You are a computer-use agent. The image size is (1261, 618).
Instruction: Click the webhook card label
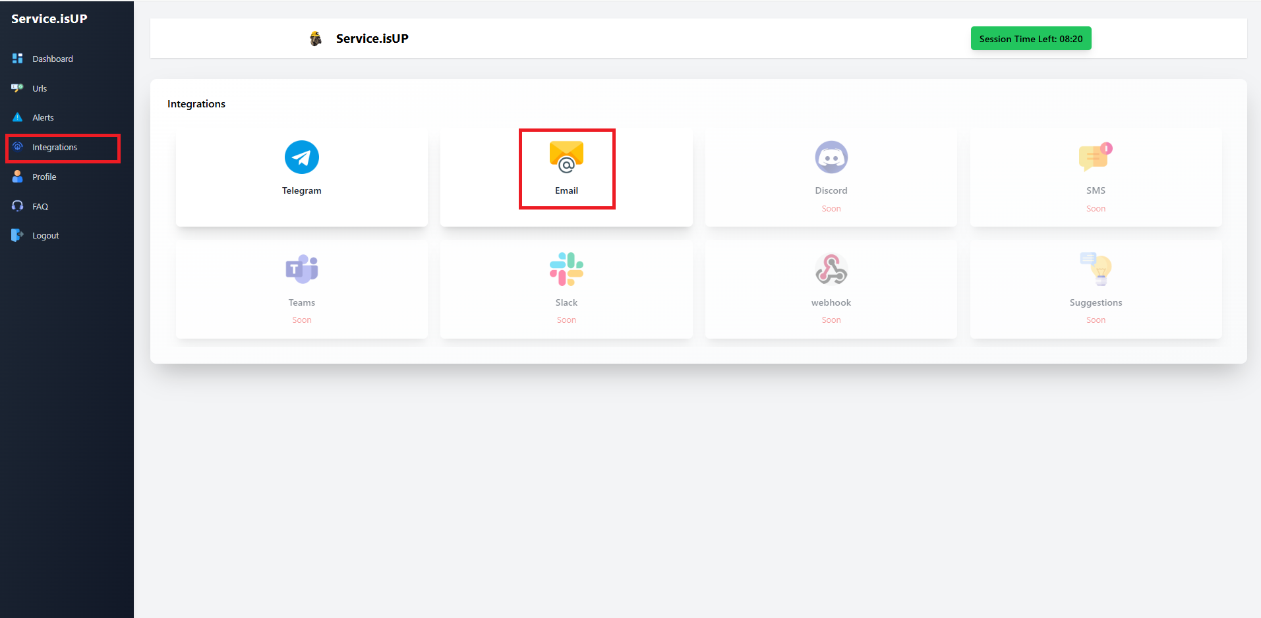tap(831, 302)
